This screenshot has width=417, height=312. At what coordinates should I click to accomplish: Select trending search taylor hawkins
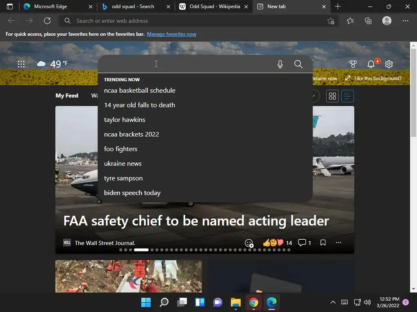click(205, 120)
